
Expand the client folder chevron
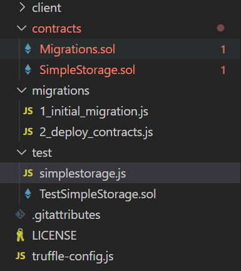tap(22, 8)
